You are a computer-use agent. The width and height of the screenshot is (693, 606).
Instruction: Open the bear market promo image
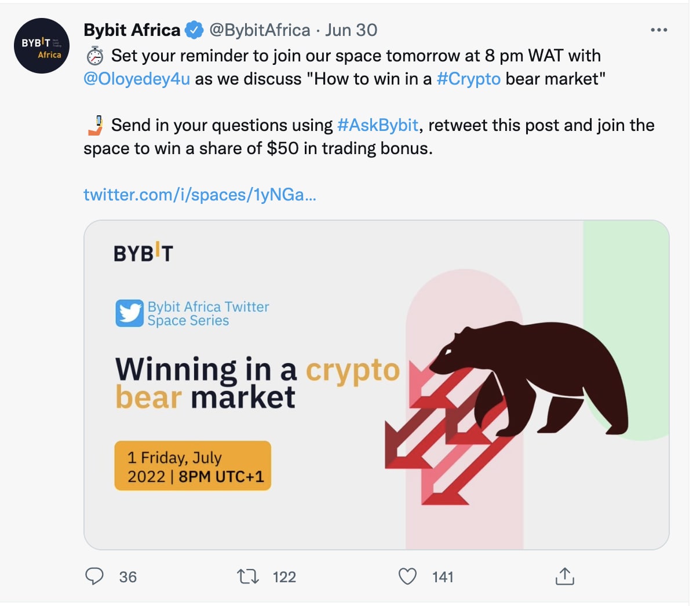click(377, 385)
